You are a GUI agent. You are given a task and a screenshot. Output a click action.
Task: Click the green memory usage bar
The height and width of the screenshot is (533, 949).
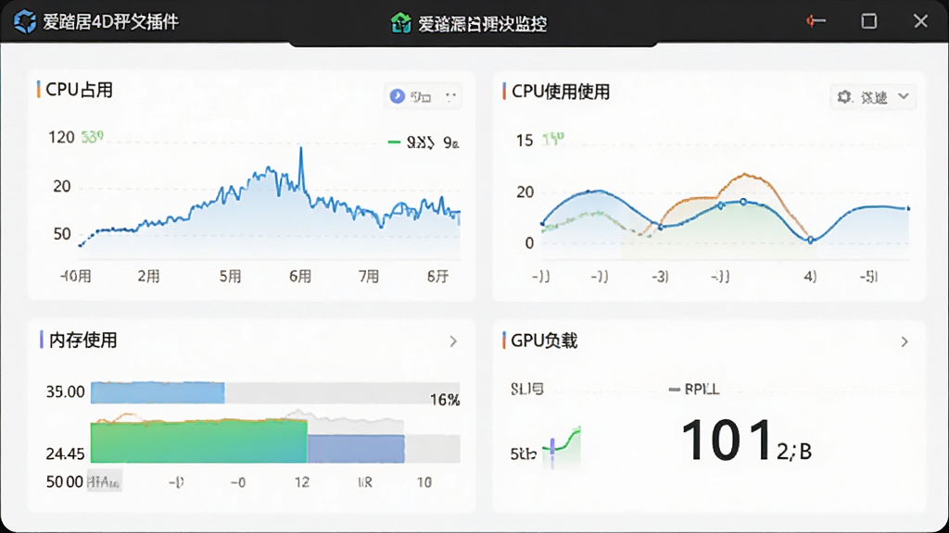click(x=199, y=441)
